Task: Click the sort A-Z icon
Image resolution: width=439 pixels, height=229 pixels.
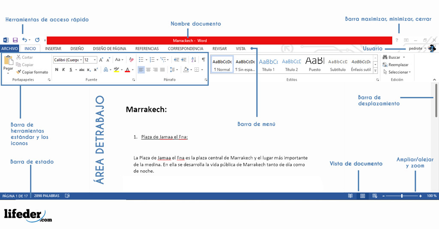Action: tap(193, 60)
